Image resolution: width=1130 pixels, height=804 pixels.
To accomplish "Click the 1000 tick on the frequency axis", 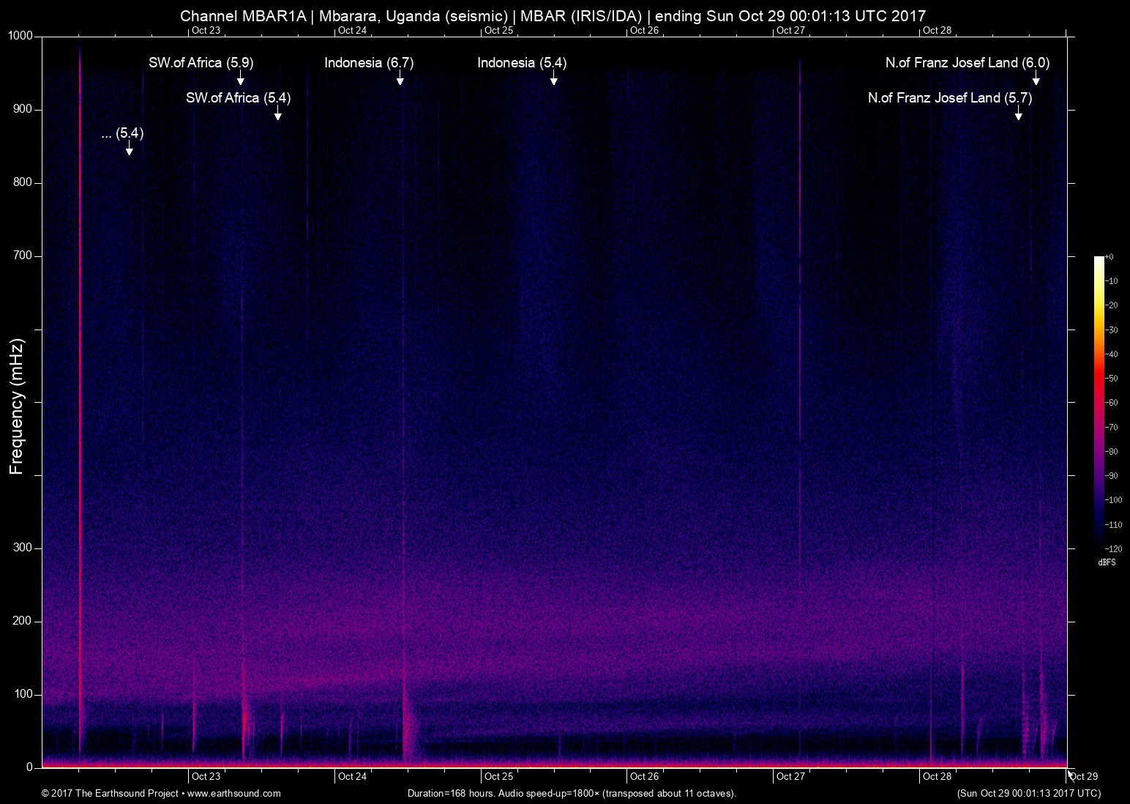I will tap(20, 36).
